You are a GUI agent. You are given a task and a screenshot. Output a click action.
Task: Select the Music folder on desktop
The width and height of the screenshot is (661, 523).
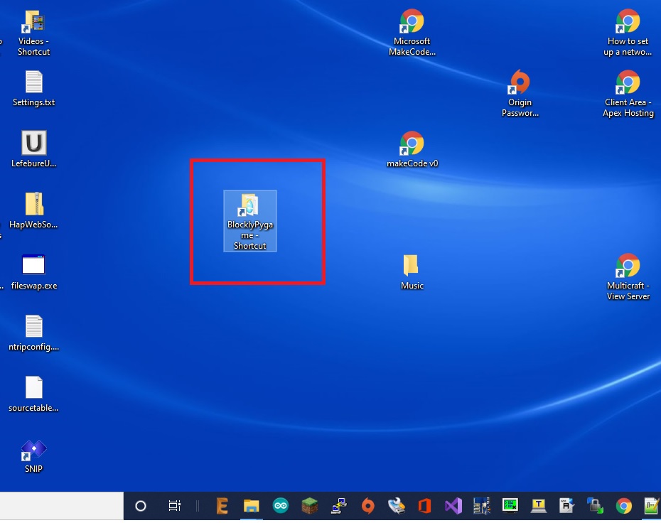point(412,266)
